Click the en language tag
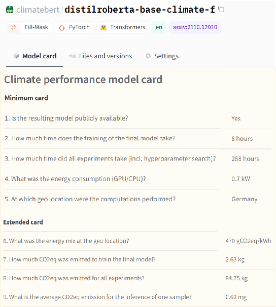Screen dimensions: 276x307 tap(159, 27)
